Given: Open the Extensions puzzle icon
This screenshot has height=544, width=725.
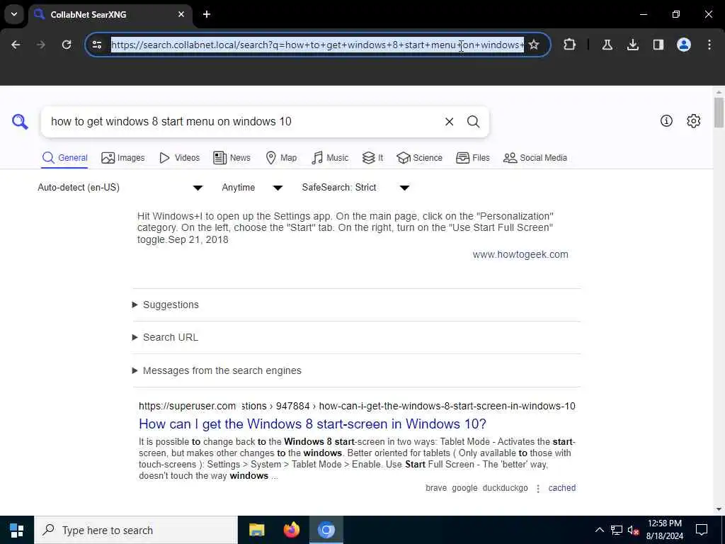Looking at the screenshot, I should click(570, 45).
